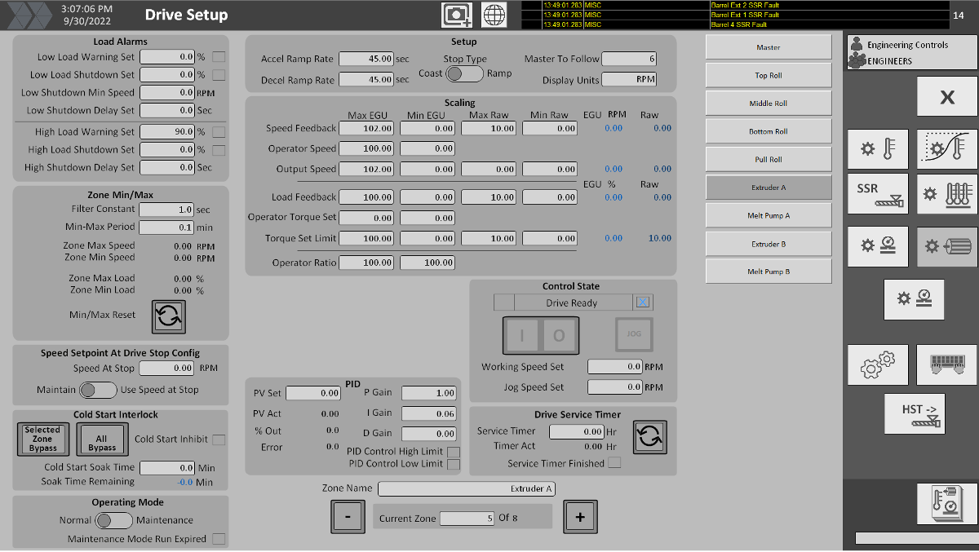Click the Accel Ramp Rate field
The image size is (979, 552).
click(x=366, y=59)
